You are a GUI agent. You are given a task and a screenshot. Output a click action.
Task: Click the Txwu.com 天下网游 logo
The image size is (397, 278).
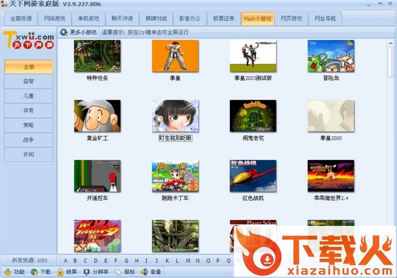[29, 39]
